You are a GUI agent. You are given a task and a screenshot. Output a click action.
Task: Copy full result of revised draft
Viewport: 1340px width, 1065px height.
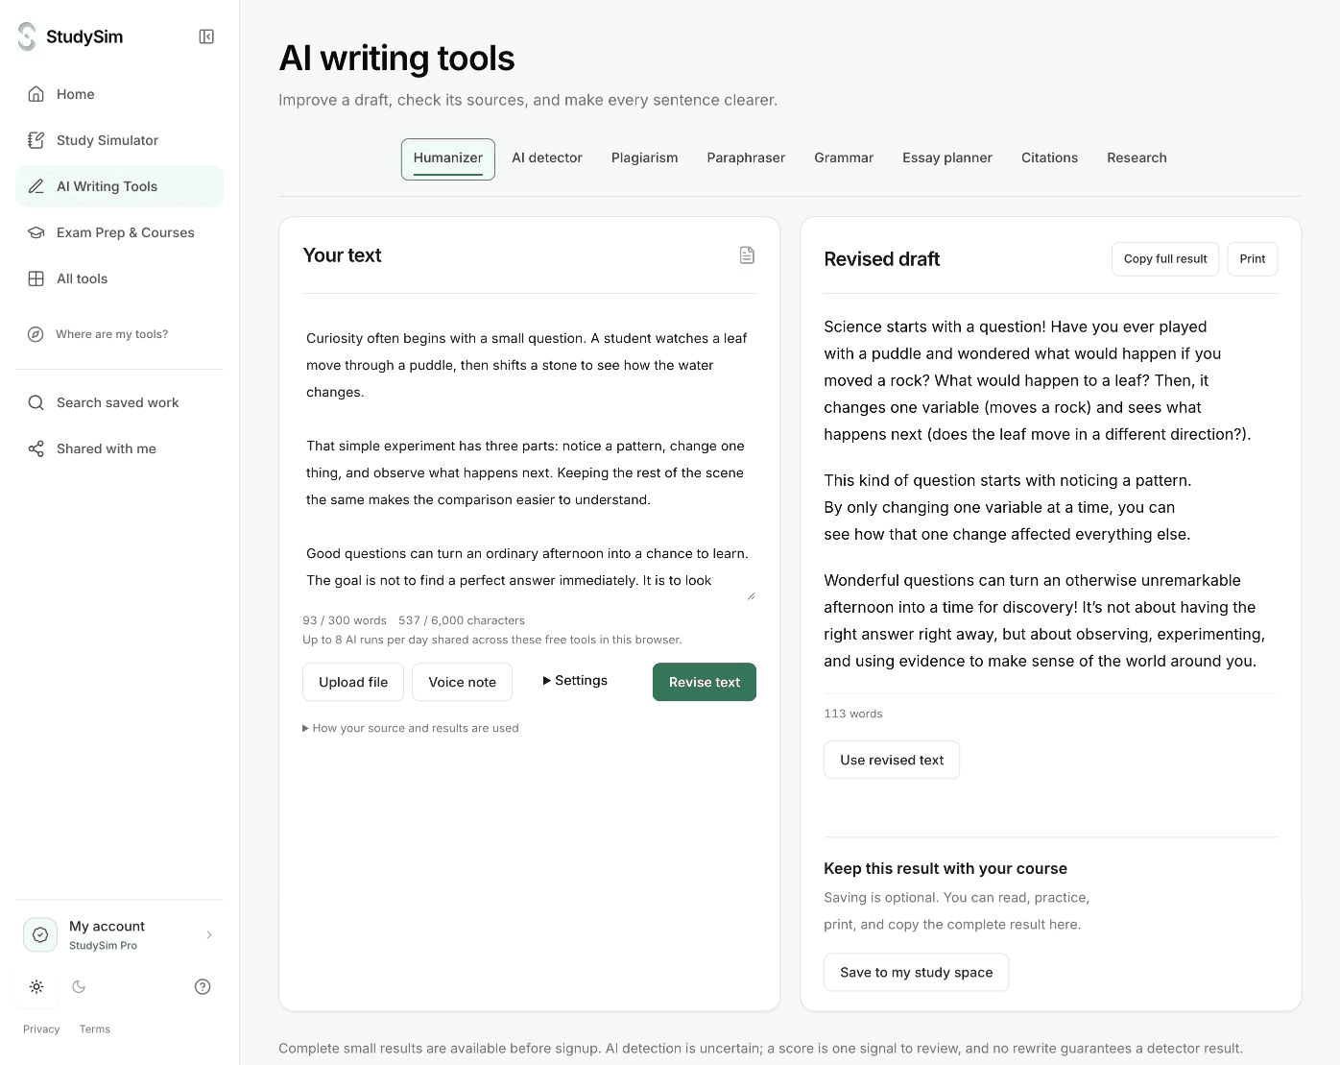coord(1165,259)
